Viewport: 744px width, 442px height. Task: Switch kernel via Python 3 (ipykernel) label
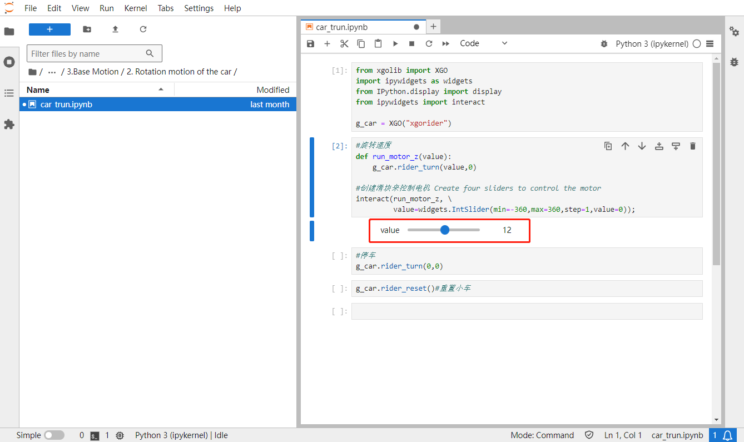652,44
